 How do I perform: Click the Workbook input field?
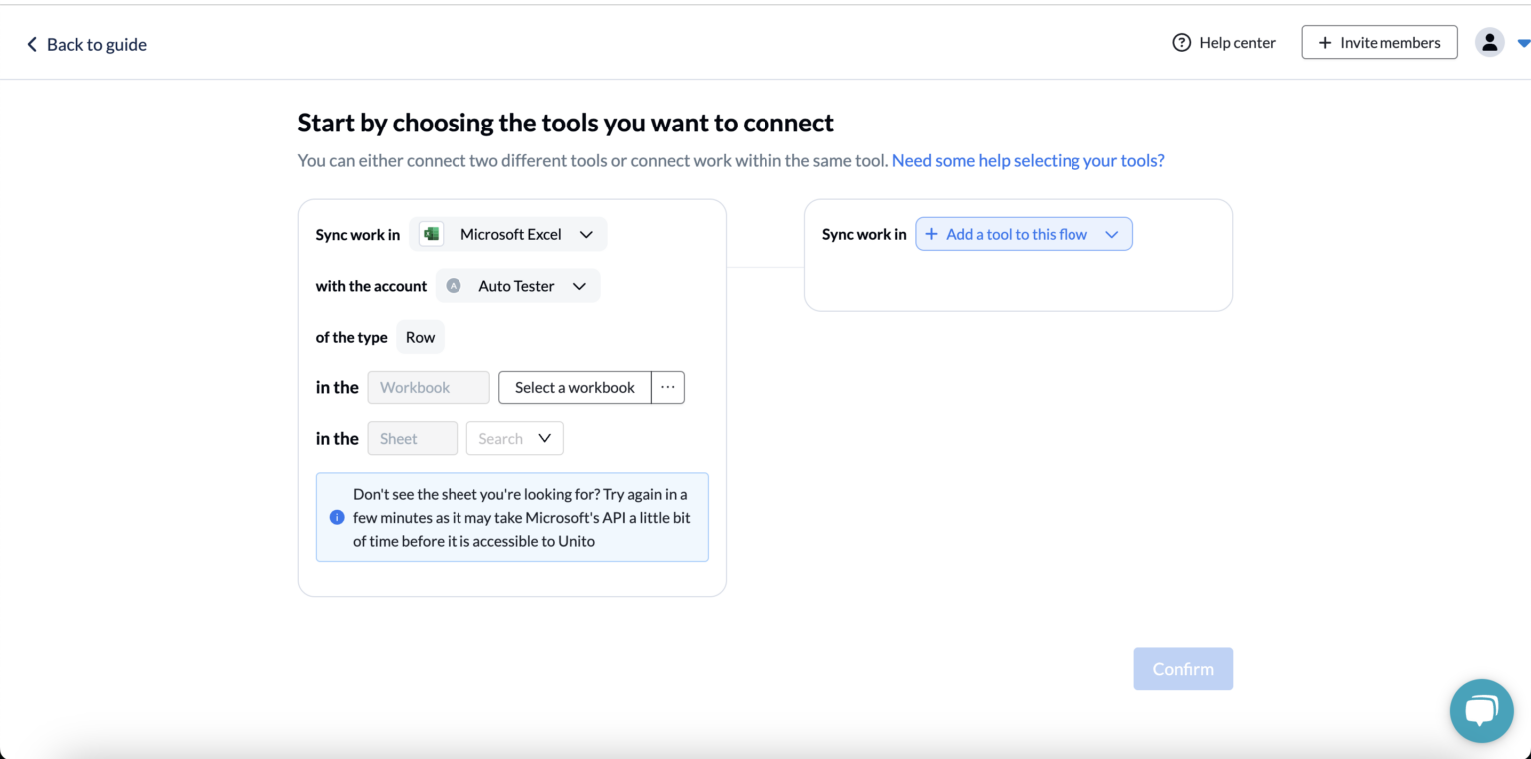coord(428,387)
